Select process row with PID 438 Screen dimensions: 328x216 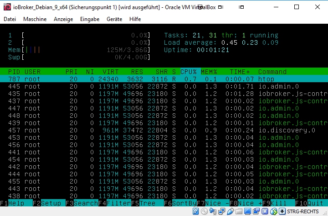[x=164, y=196]
